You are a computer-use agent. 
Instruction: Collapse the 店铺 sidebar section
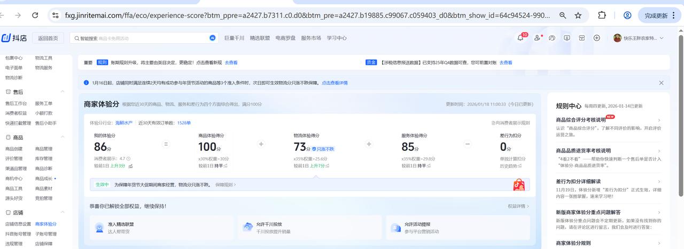click(63, 212)
